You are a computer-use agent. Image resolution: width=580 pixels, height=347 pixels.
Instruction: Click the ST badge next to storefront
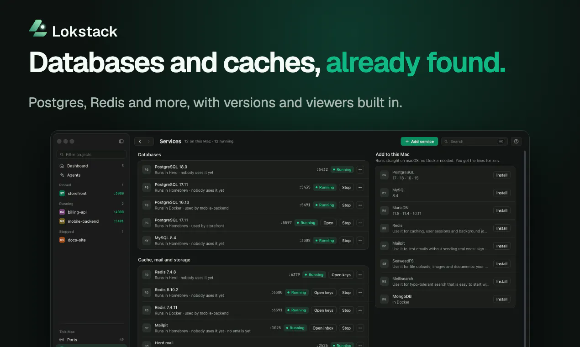pos(62,194)
